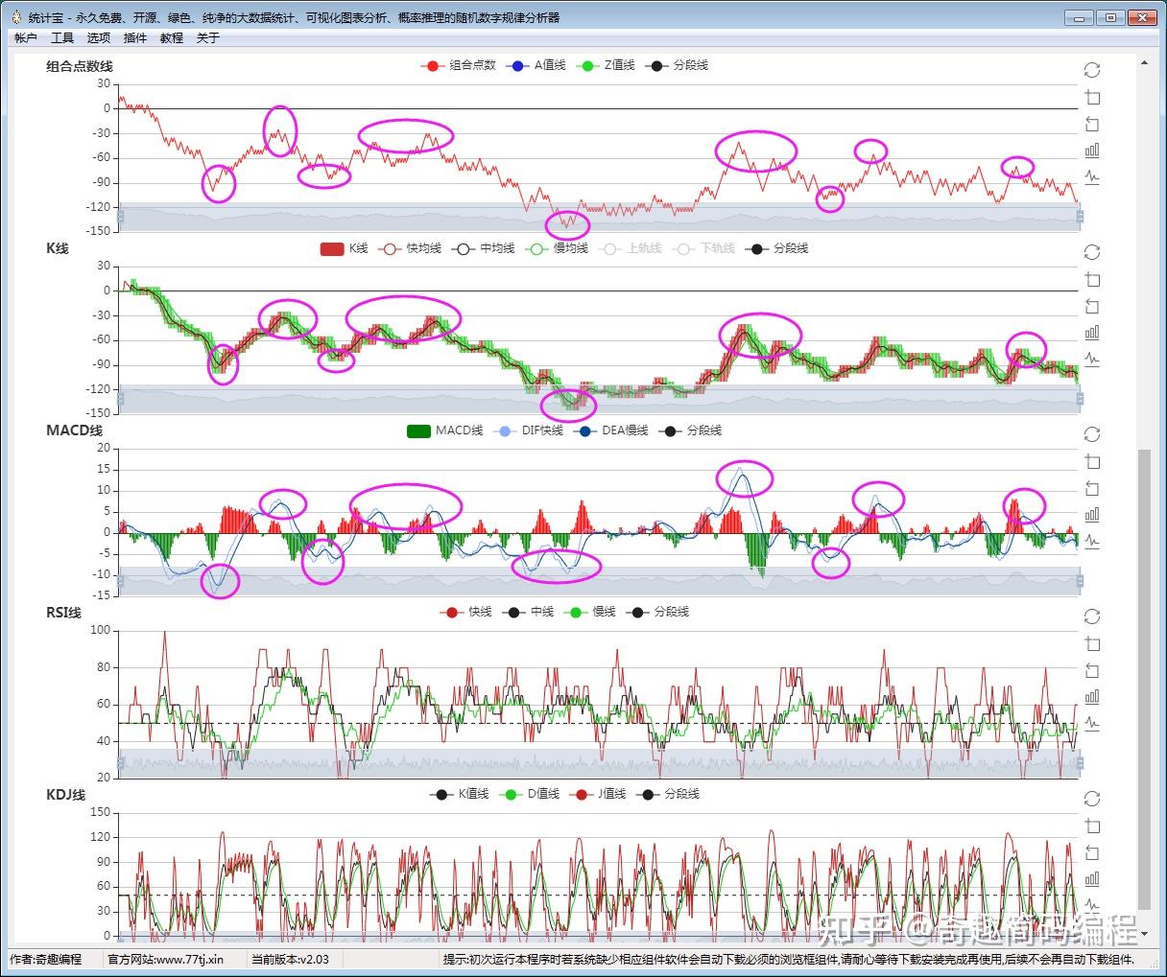Click the restore icon beside RSI线 chart
The width and height of the screenshot is (1167, 977).
click(1091, 616)
